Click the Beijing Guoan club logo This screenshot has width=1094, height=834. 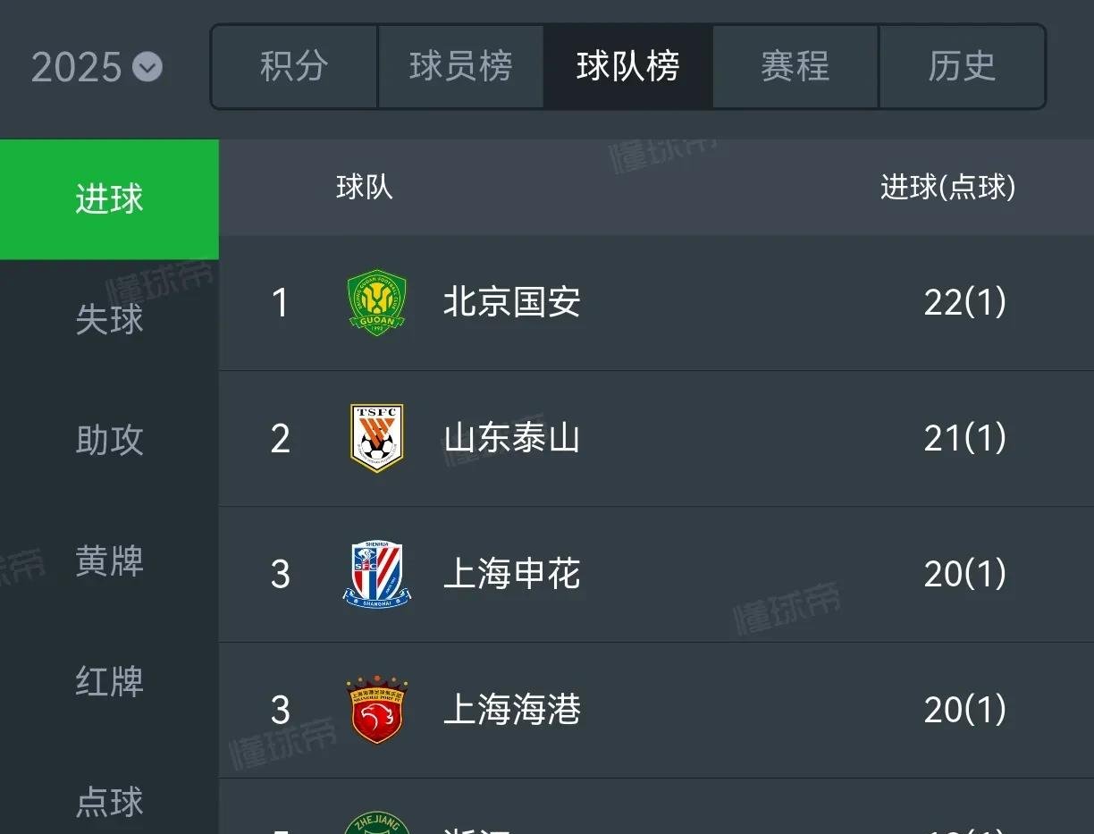point(376,303)
